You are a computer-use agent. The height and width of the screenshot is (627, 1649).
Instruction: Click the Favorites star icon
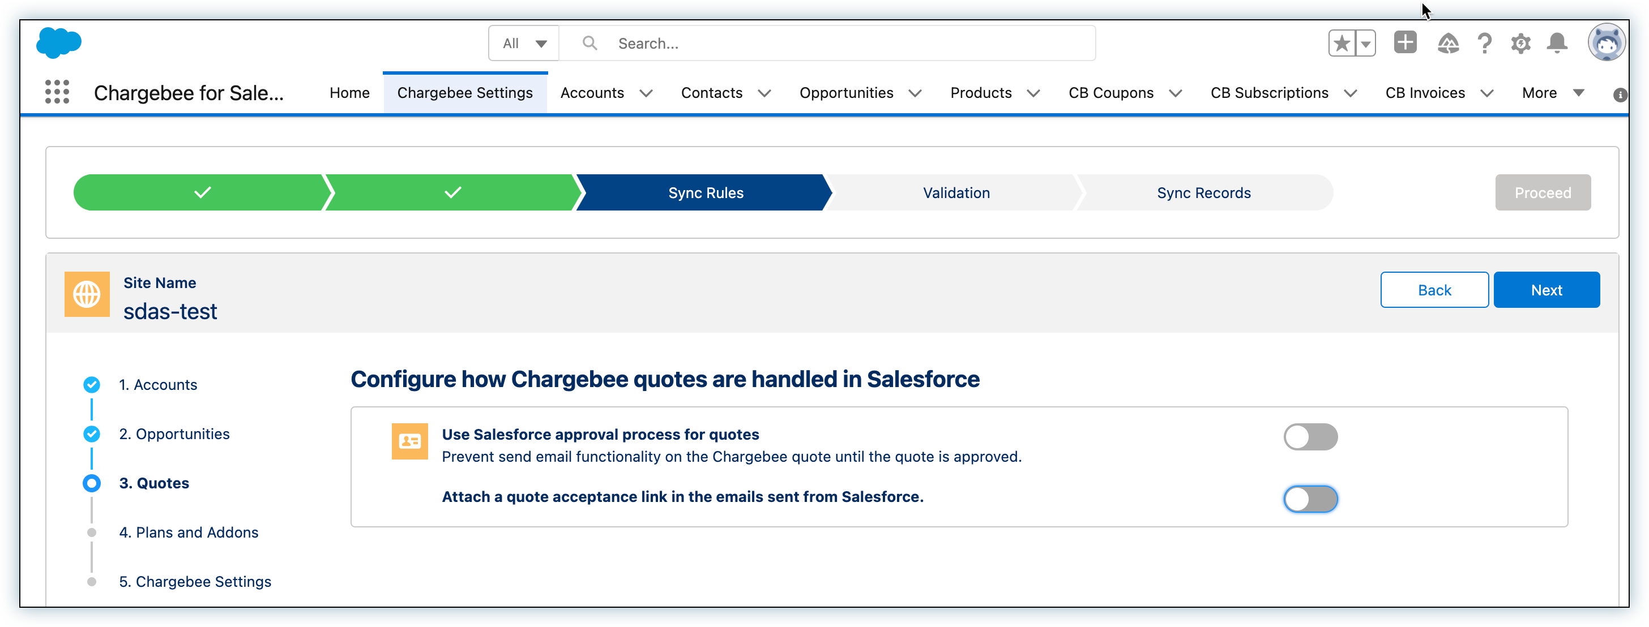1342,44
